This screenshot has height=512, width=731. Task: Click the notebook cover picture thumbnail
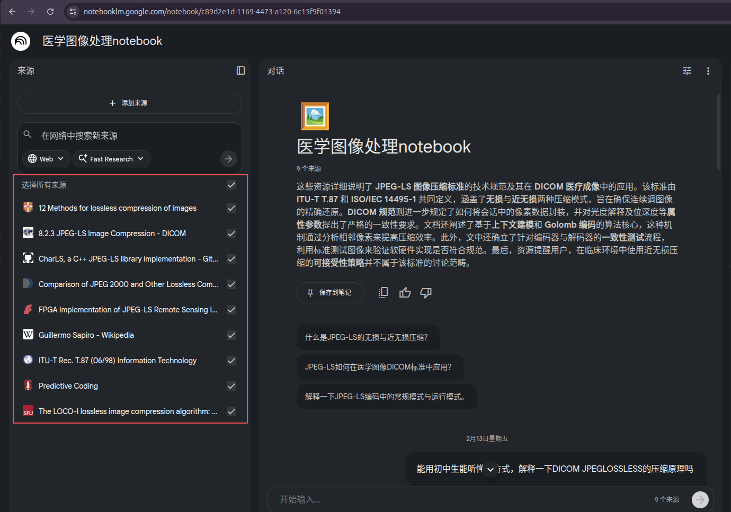pos(315,116)
